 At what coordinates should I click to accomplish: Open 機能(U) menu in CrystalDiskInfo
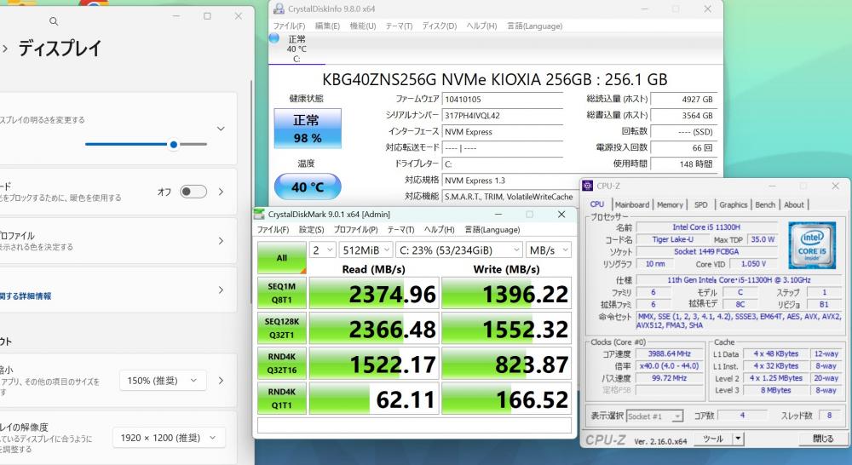click(363, 26)
